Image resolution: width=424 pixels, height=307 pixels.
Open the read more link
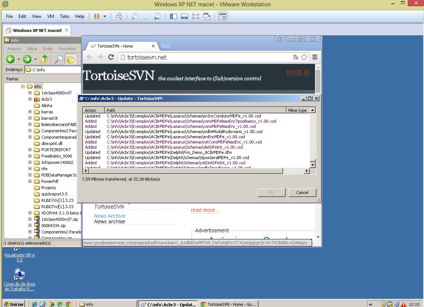click(205, 210)
